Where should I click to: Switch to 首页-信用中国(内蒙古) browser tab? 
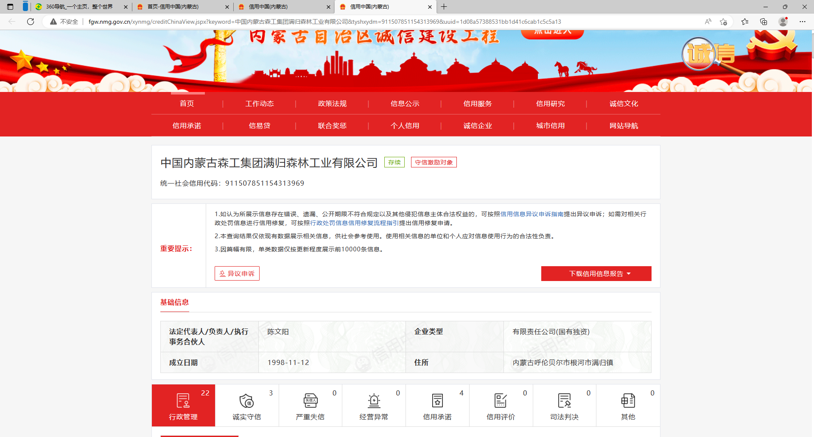tap(182, 7)
